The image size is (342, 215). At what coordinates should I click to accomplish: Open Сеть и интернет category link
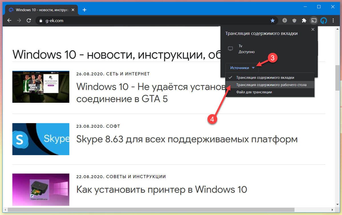click(x=128, y=74)
